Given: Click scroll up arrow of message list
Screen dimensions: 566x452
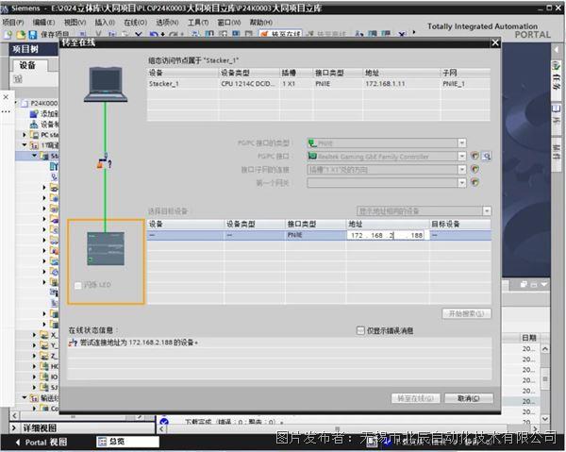Looking at the screenshot, I should pos(545,349).
